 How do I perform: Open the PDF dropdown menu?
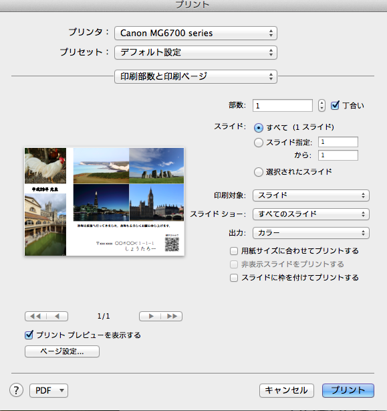pos(49,390)
